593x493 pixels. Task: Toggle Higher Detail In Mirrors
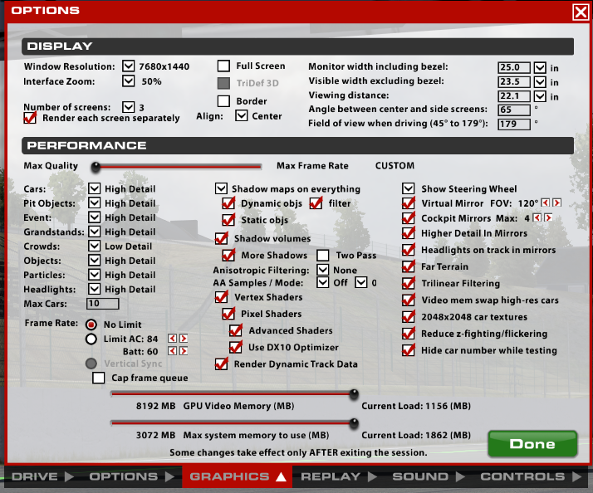tap(409, 233)
